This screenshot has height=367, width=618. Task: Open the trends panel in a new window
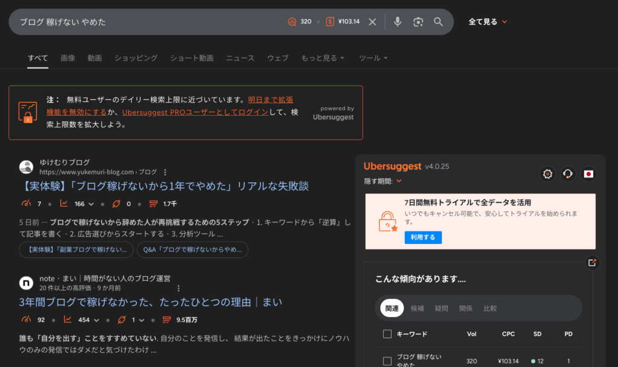[592, 263]
